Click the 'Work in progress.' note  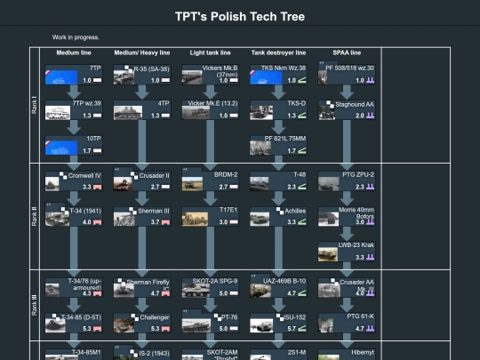[76, 37]
